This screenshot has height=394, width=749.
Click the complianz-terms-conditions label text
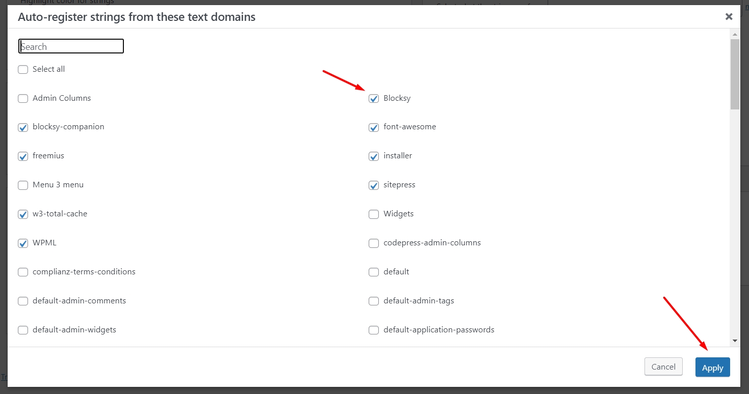(84, 272)
